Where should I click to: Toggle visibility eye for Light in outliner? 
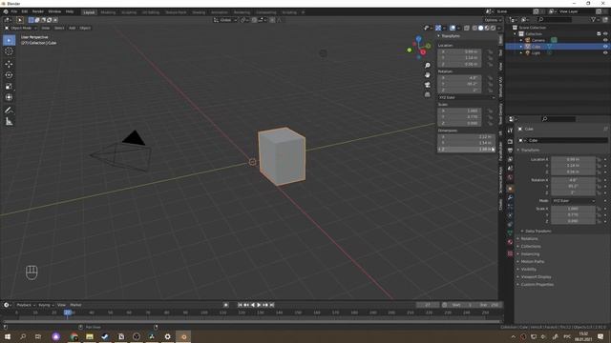605,52
